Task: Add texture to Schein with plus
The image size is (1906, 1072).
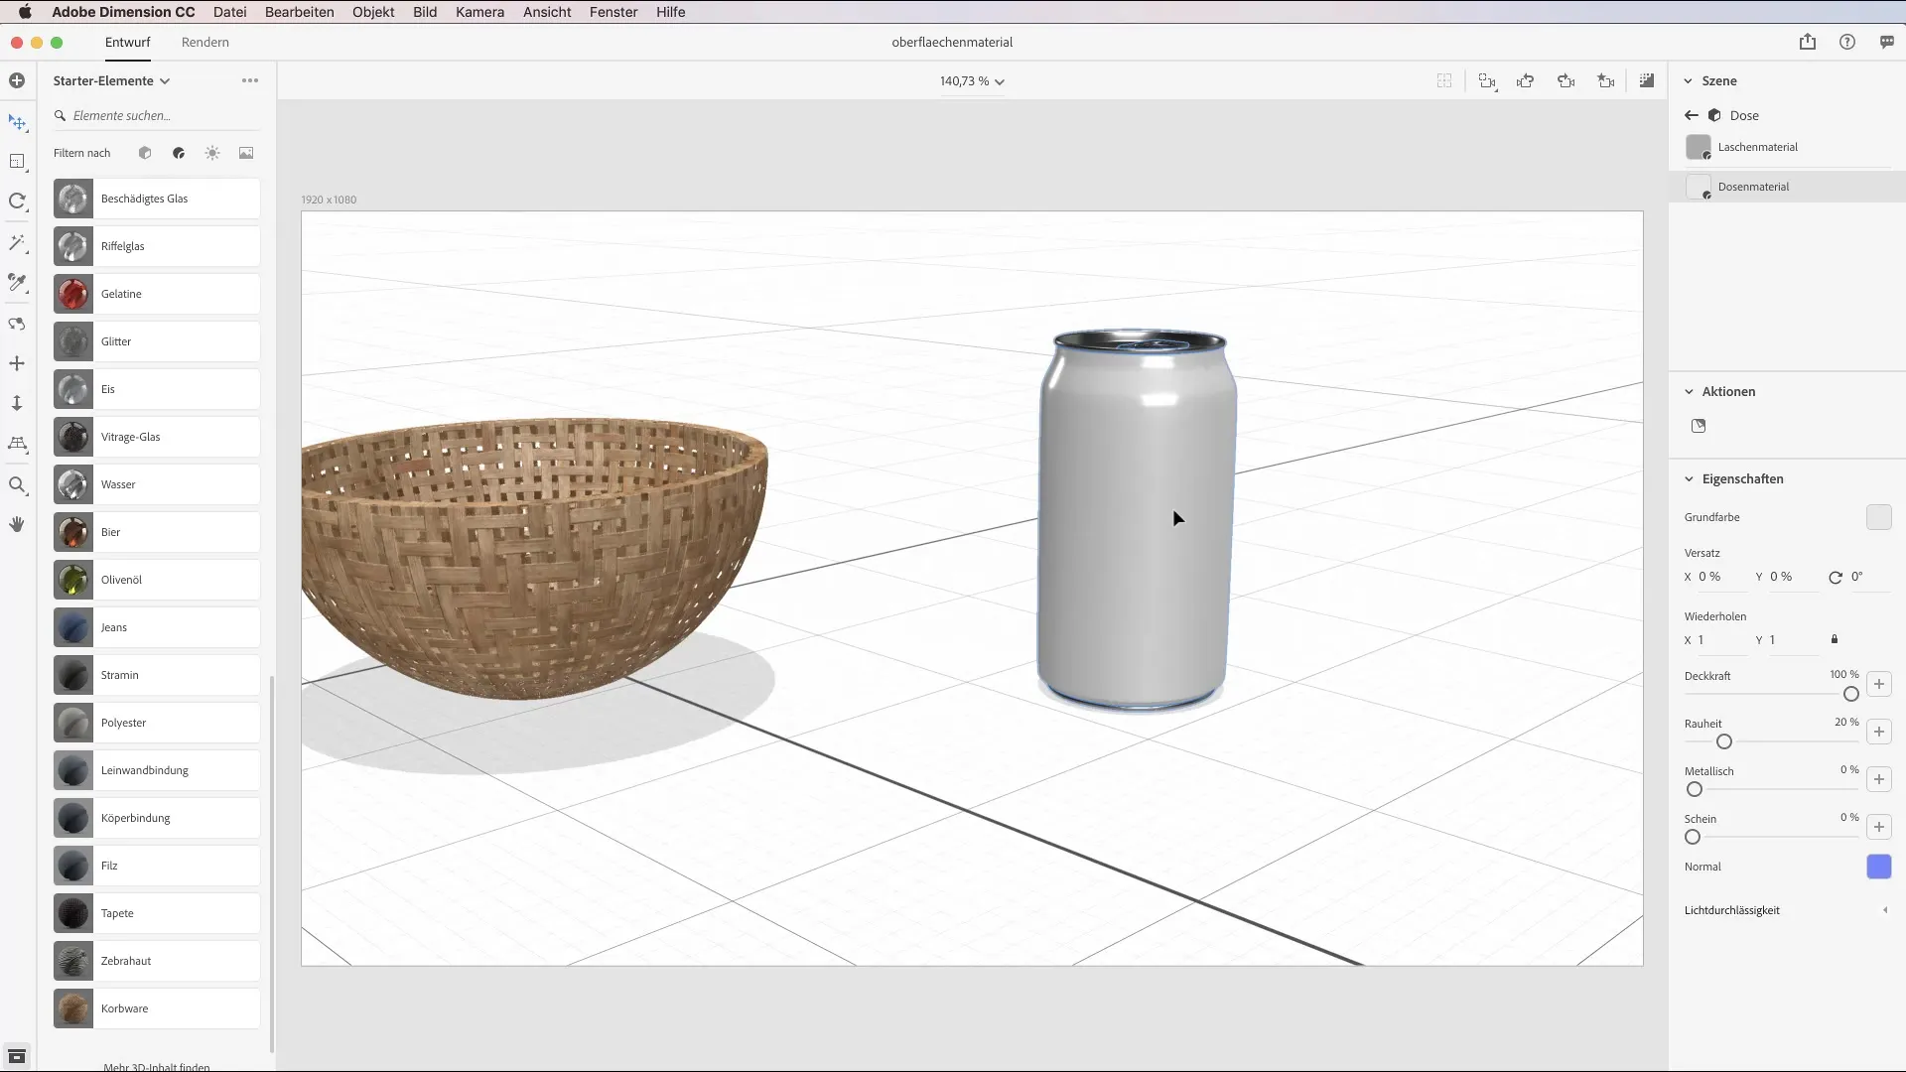Action: [1879, 827]
